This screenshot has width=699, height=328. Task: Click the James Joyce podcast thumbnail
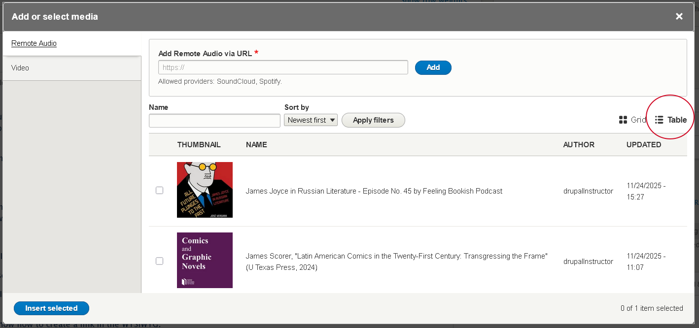coord(205,190)
